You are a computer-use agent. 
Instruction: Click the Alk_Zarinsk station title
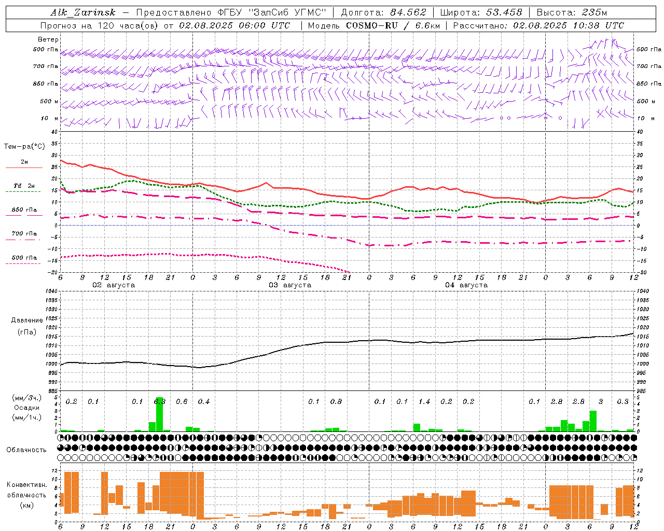tap(83, 12)
